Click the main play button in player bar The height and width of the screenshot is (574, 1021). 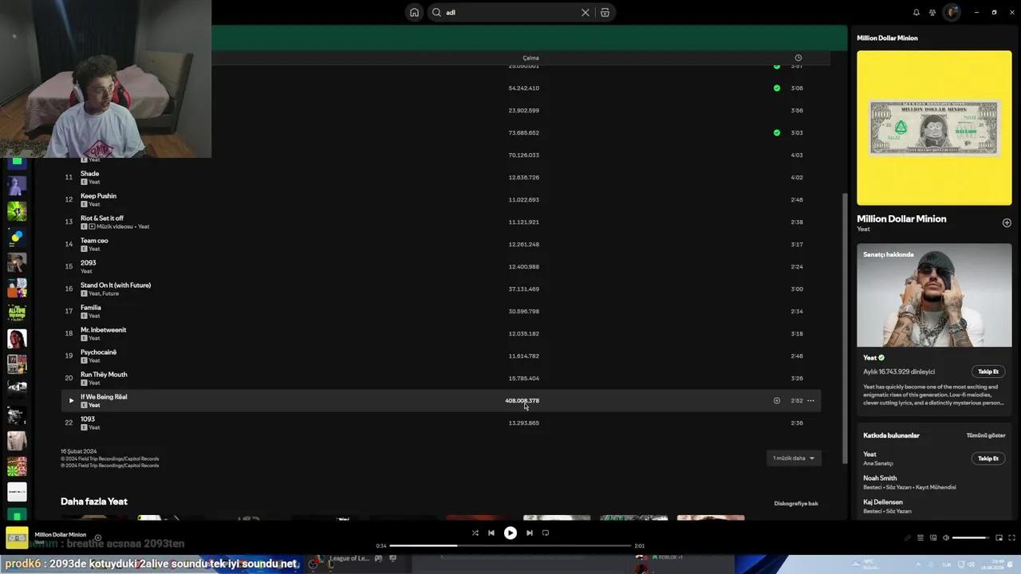(510, 533)
